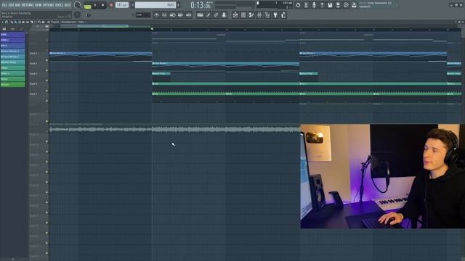Screen dimensions: 465x261
Task: Click the download content library icon
Action: (x=354, y=5)
